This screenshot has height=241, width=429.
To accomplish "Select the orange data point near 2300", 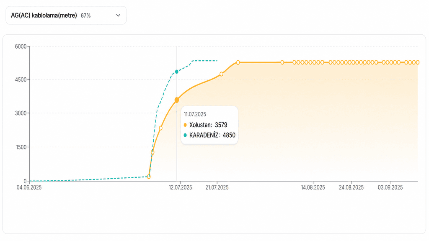I will tap(160, 128).
